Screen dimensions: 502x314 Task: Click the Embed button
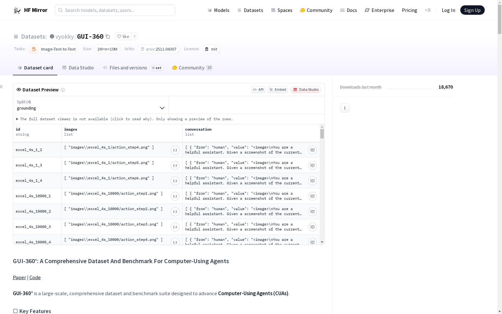[x=278, y=89]
